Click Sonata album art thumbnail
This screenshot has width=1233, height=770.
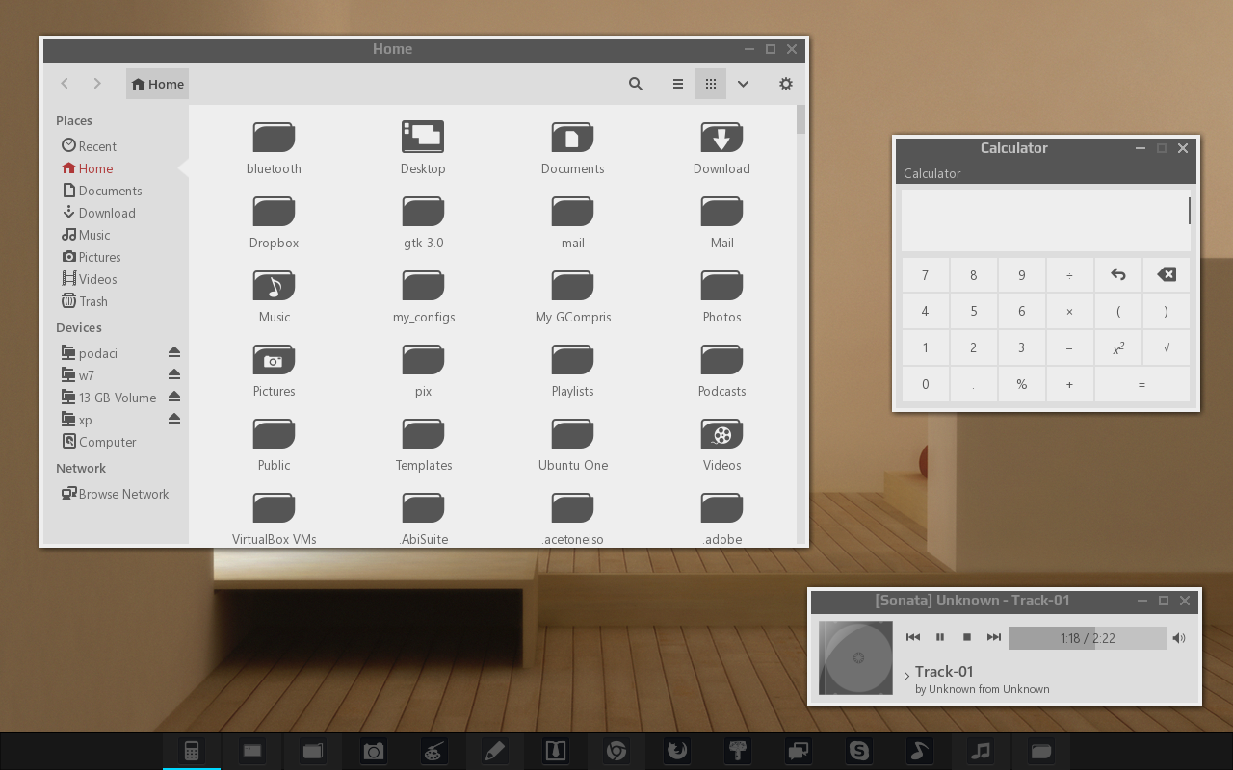(x=855, y=658)
